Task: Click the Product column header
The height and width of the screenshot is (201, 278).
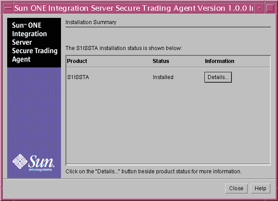Action: coord(77,61)
